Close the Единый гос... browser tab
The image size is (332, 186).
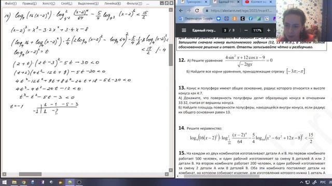click(238, 2)
